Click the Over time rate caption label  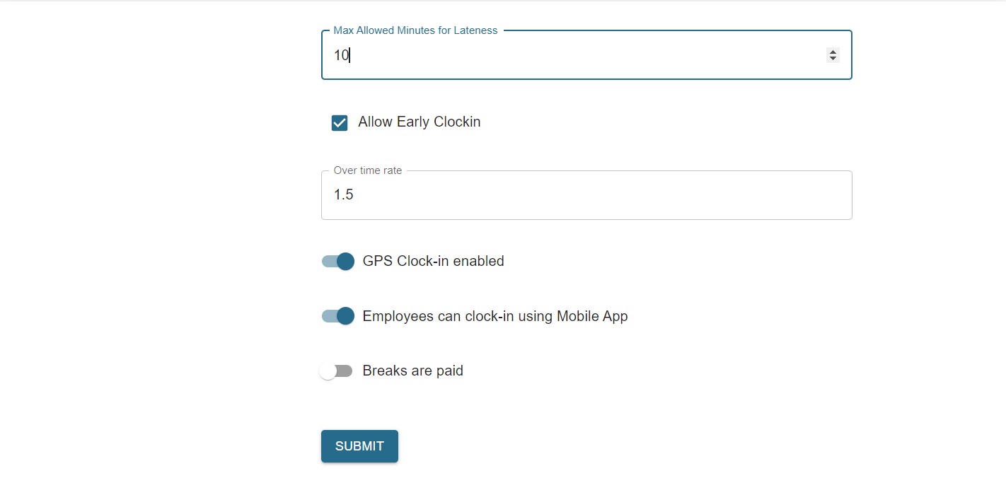367,170
